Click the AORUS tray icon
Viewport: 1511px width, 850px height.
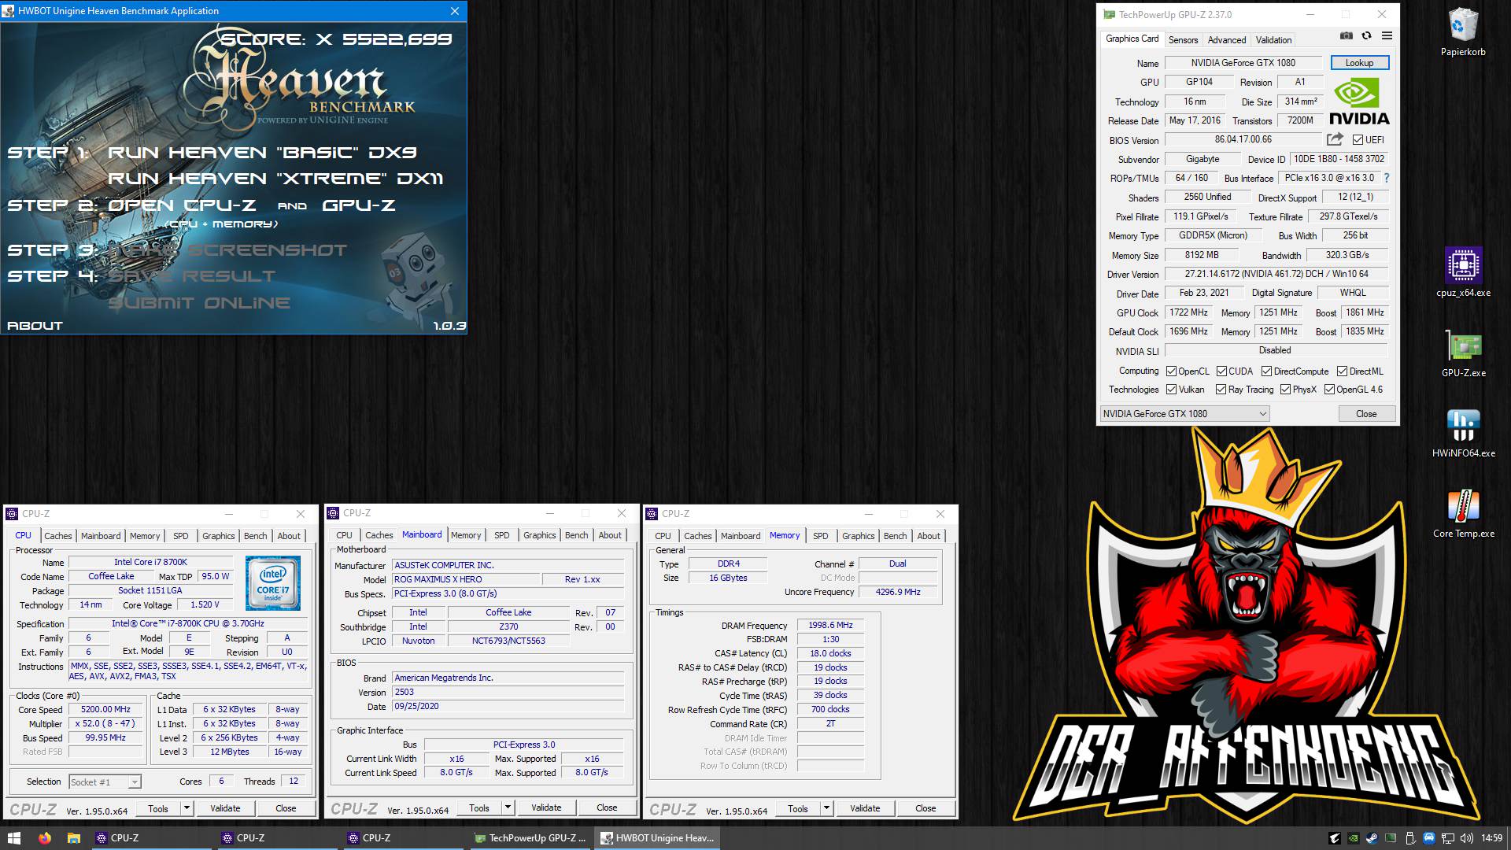click(1335, 838)
